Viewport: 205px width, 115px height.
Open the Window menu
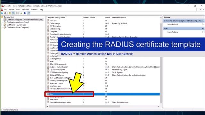[x=34, y=10]
